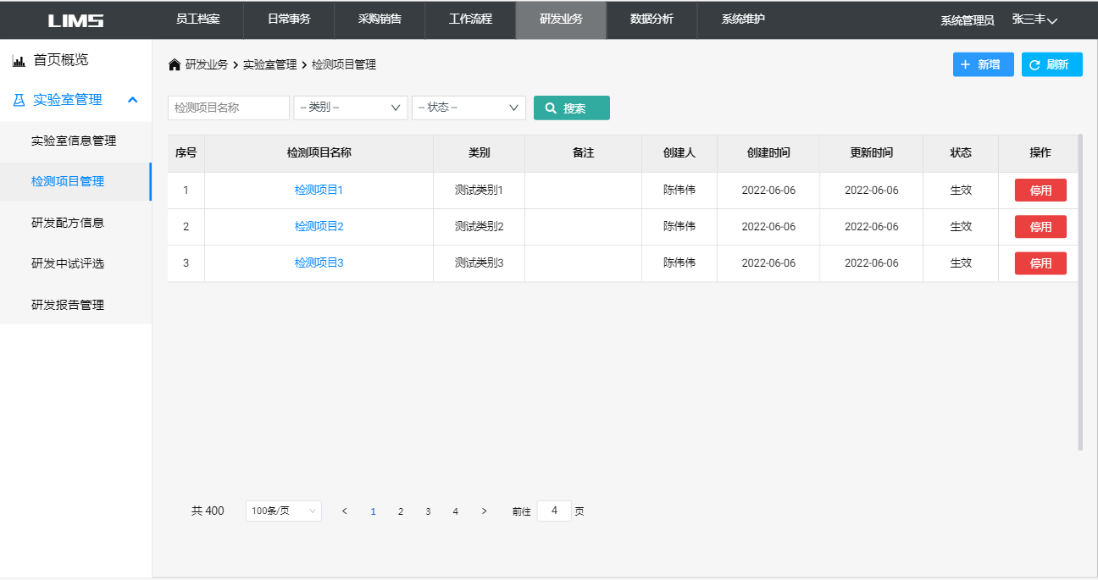
Task: Expand the 张三丰 user menu
Action: (1034, 19)
